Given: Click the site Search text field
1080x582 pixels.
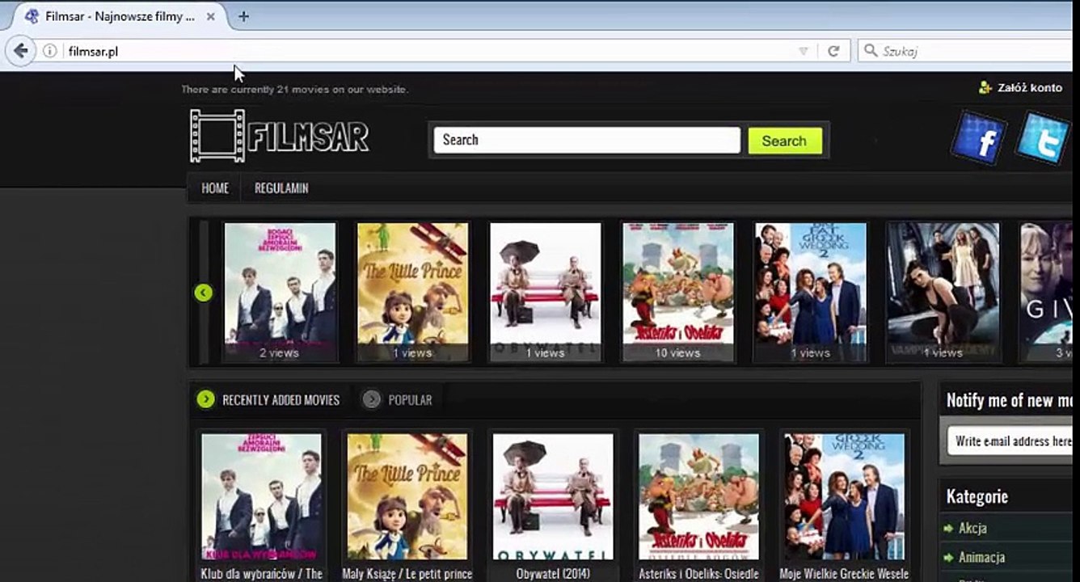Looking at the screenshot, I should click(587, 140).
